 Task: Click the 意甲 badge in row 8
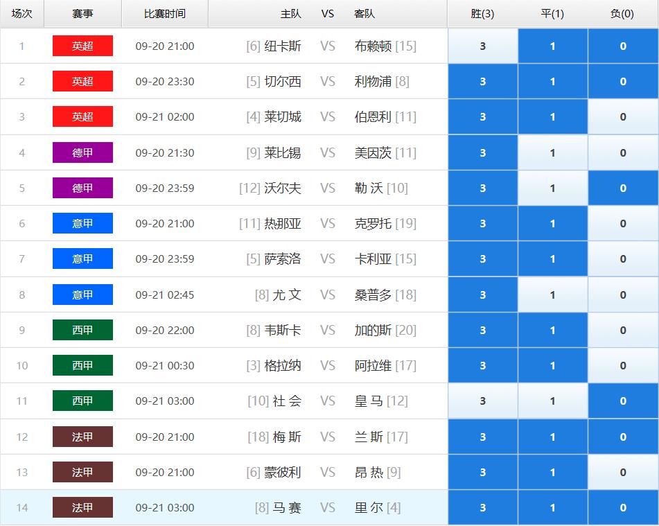pyautogui.click(x=82, y=295)
